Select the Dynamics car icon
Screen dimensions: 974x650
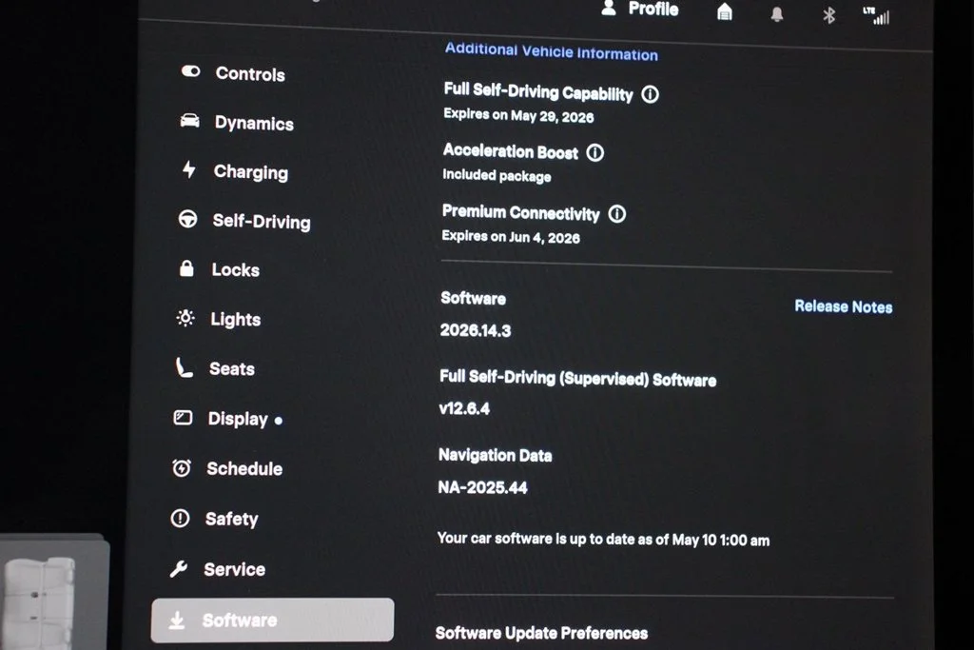[x=189, y=120]
